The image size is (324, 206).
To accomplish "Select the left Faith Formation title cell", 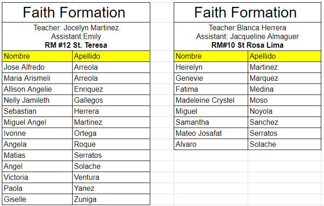I will (x=76, y=12).
